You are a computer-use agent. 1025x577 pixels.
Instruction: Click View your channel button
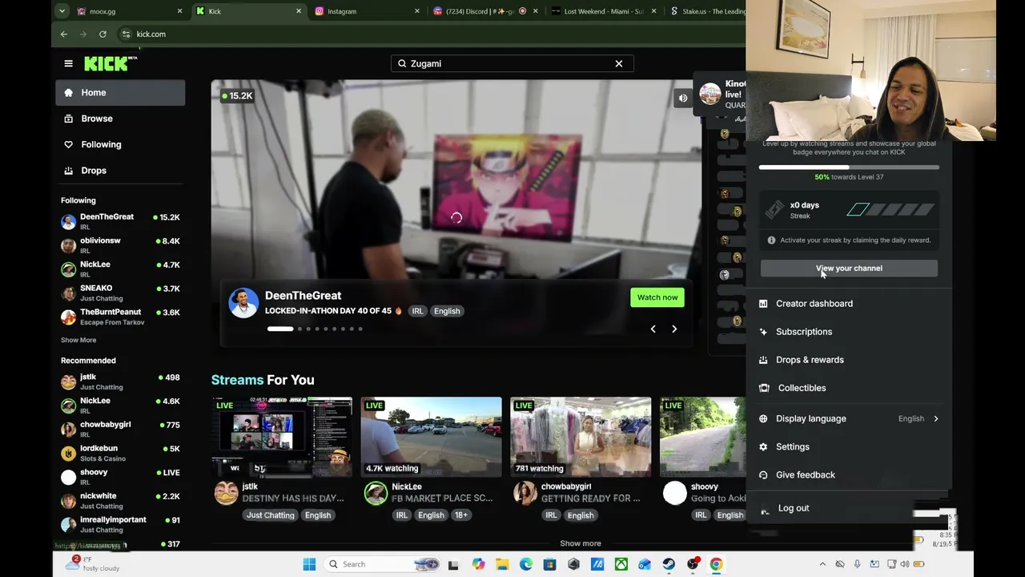[849, 268]
